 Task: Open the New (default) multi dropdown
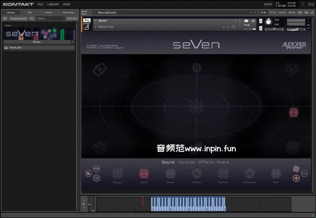click(95, 13)
